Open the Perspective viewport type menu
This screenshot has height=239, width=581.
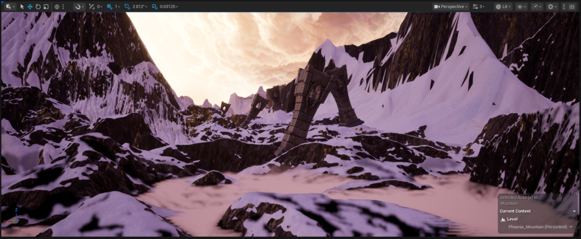click(x=451, y=6)
